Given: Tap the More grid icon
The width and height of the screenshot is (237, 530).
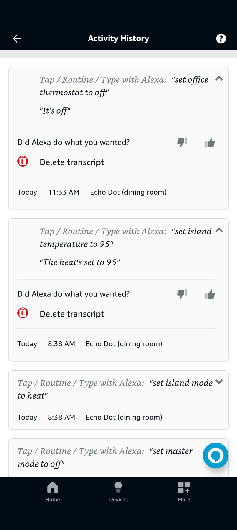Looking at the screenshot, I should point(184,487).
